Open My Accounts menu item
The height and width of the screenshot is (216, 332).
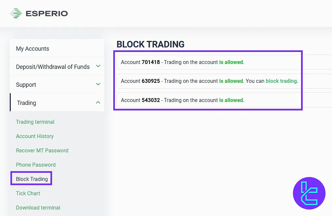[33, 49]
